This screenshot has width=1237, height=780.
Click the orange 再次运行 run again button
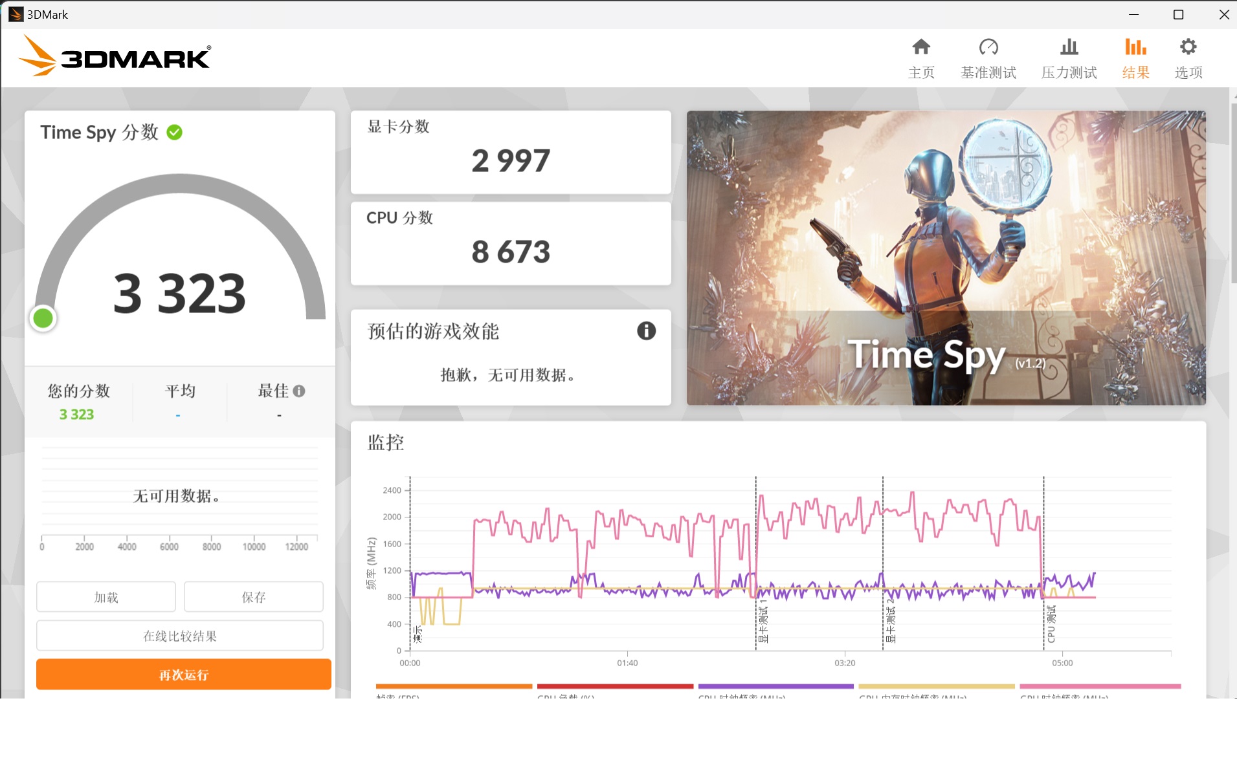[x=184, y=675]
